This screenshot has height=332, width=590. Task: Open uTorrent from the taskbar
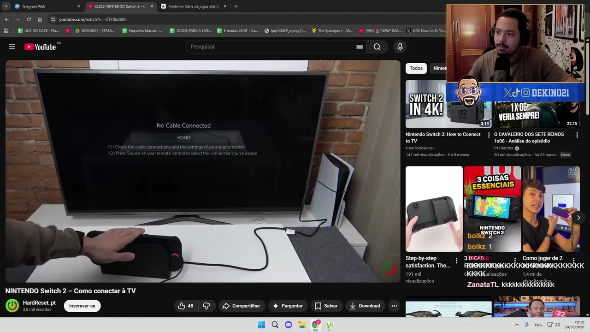(329, 325)
